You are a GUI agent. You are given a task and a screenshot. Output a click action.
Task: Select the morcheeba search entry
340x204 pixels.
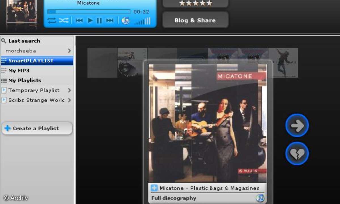point(37,51)
